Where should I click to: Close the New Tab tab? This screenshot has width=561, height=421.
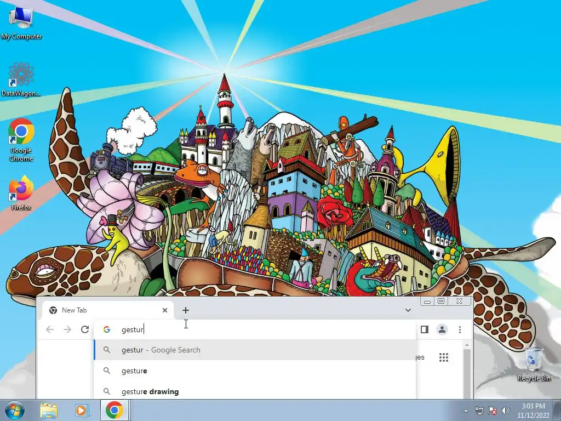(x=164, y=310)
